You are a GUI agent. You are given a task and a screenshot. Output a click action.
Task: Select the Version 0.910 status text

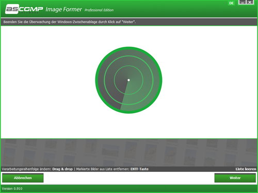click(12, 188)
